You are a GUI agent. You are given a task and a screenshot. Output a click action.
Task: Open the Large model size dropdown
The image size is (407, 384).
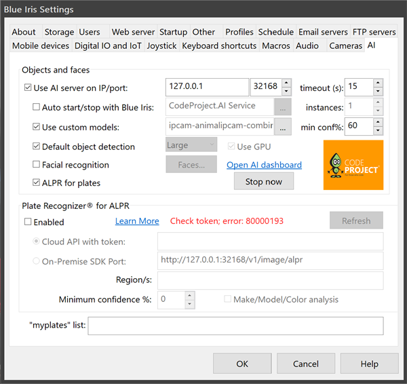pos(191,145)
